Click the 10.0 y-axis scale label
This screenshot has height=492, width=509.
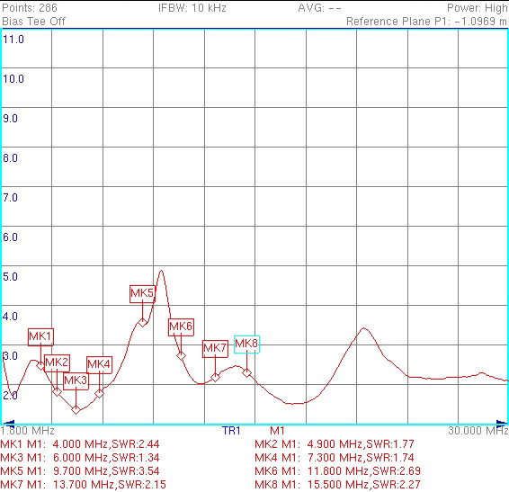pos(13,79)
